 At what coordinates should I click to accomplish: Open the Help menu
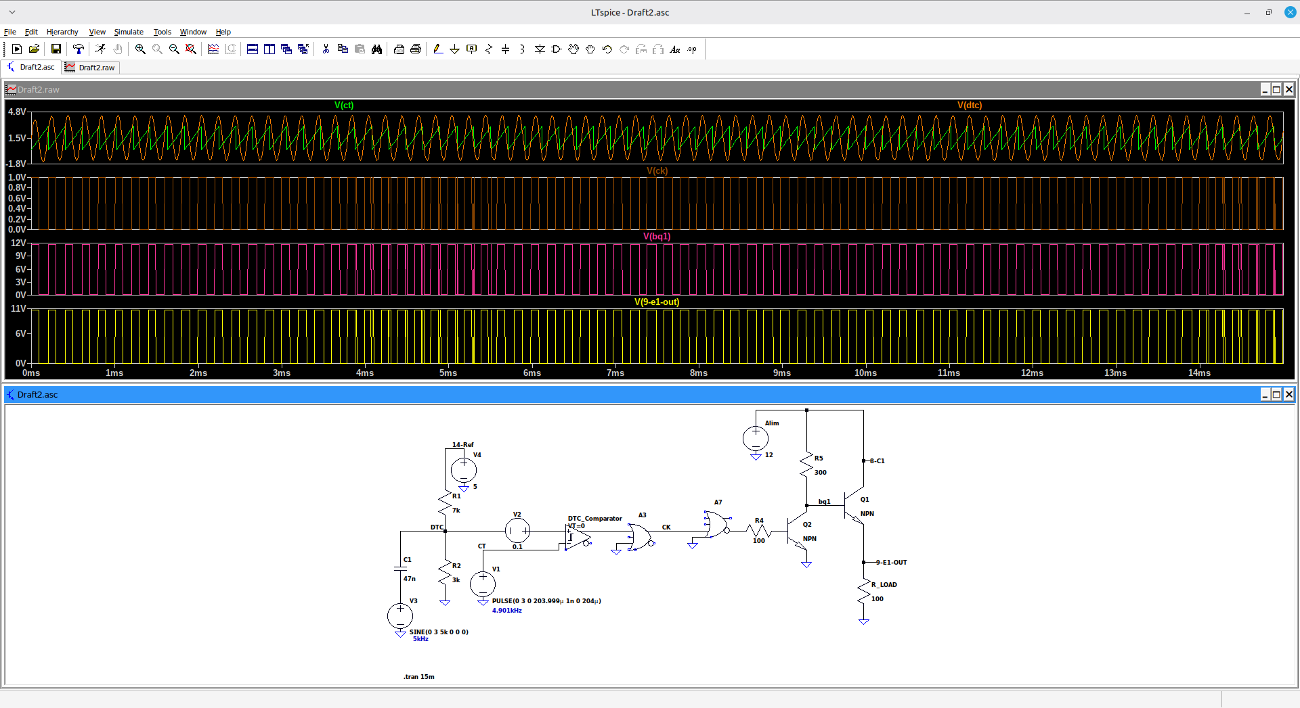tap(223, 32)
